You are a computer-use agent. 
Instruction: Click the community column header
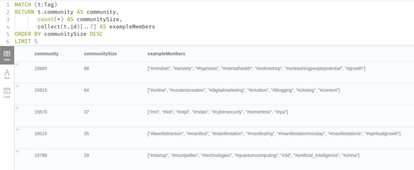tap(46, 54)
